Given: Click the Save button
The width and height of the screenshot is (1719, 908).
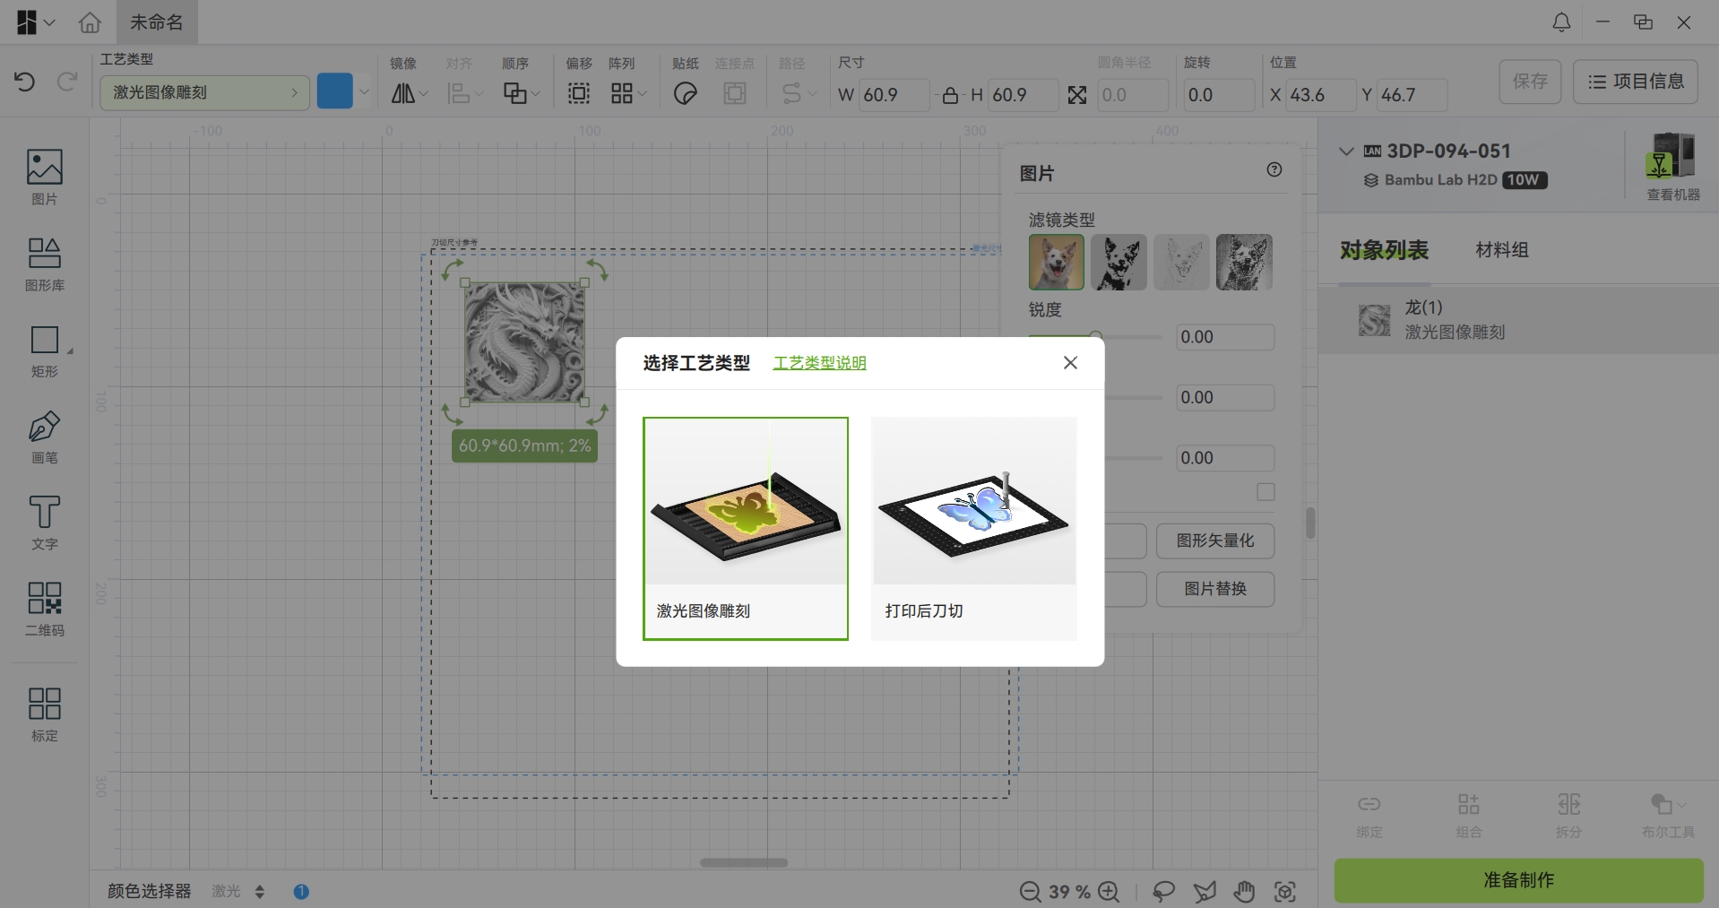Looking at the screenshot, I should click(1530, 82).
